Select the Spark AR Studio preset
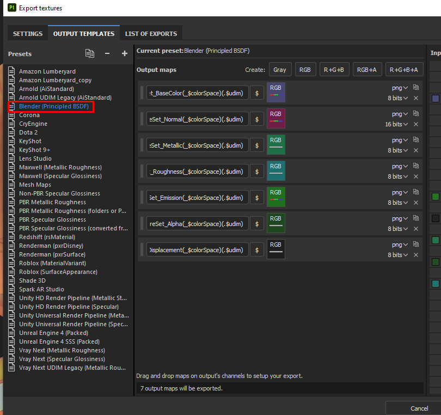This screenshot has width=441, height=415. [41, 290]
